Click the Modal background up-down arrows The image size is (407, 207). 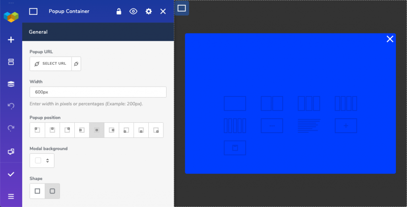pos(48,161)
